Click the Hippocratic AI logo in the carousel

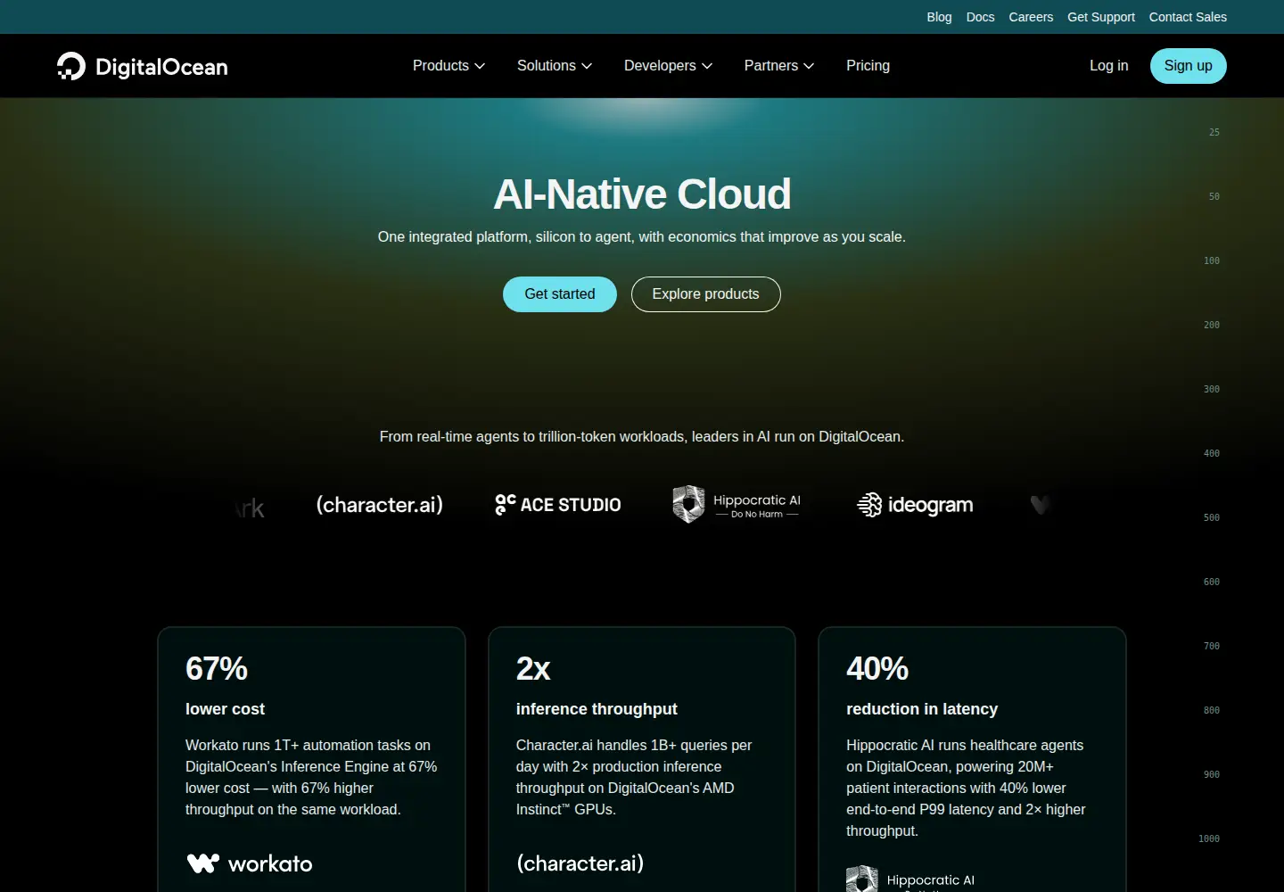coord(737,505)
